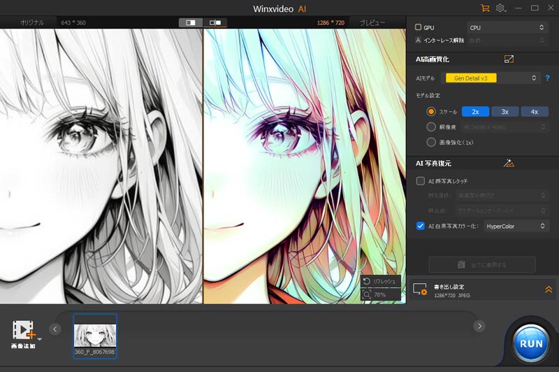Choose the 3x scale button
The width and height of the screenshot is (559, 372).
tap(505, 111)
